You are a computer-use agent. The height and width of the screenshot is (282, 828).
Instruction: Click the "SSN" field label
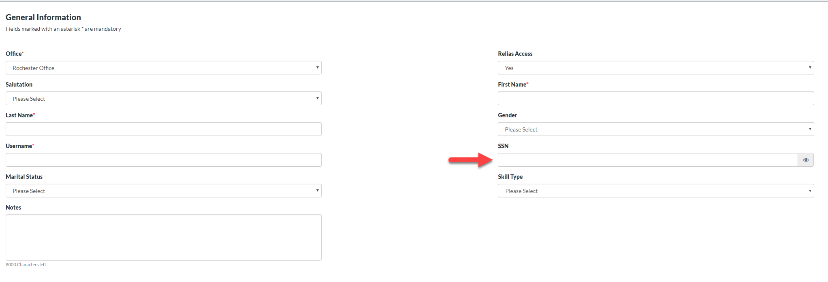(x=503, y=146)
